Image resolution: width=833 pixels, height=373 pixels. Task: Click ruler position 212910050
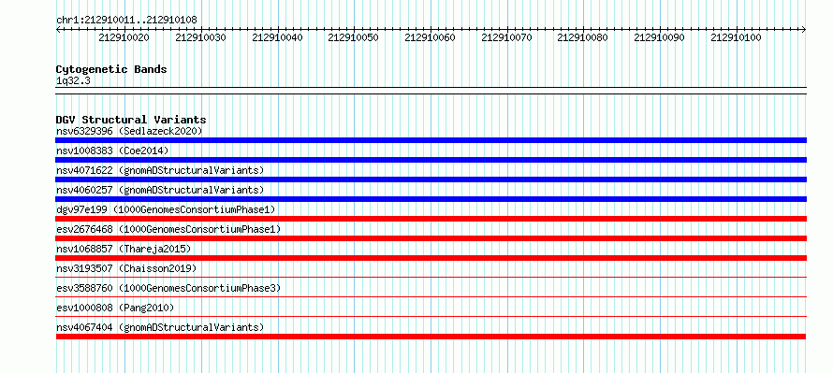click(x=353, y=37)
